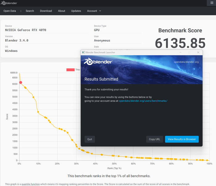Open the Download page
The height and width of the screenshot is (186, 216).
click(46, 11)
